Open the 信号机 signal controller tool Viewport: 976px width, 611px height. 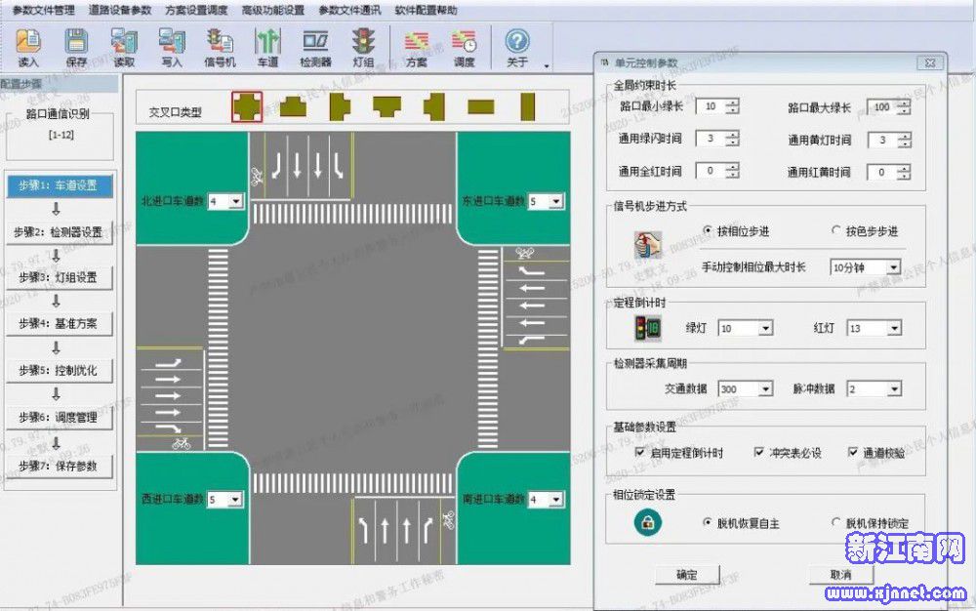220,47
